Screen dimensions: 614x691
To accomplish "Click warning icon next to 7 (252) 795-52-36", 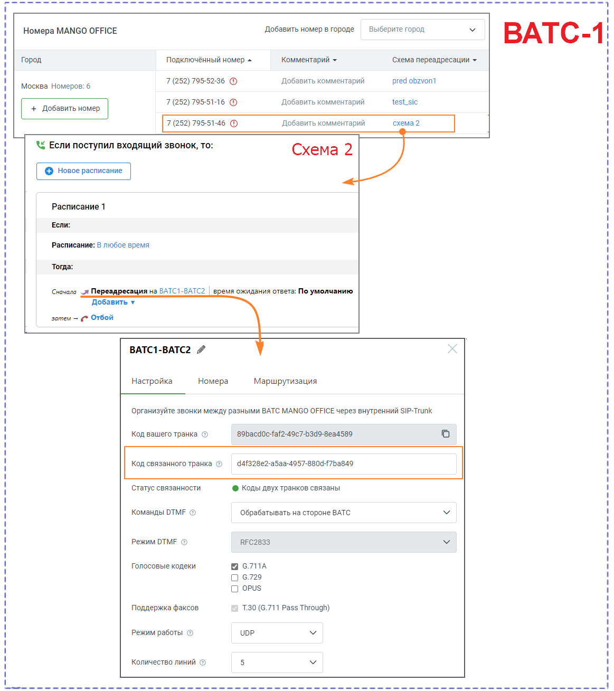I will point(233,81).
